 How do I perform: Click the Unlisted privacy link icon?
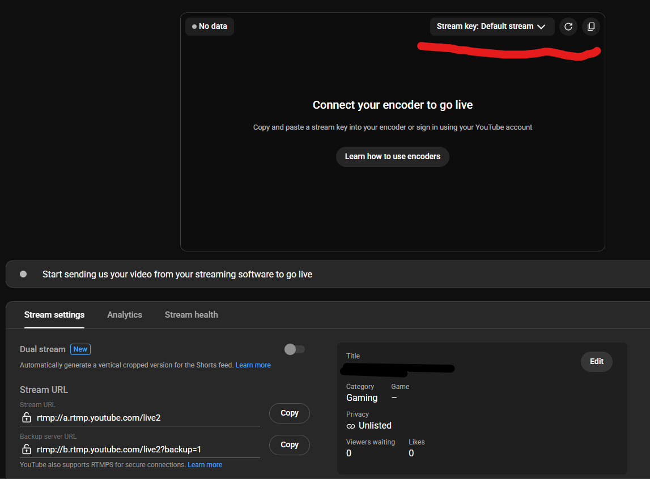tap(350, 425)
